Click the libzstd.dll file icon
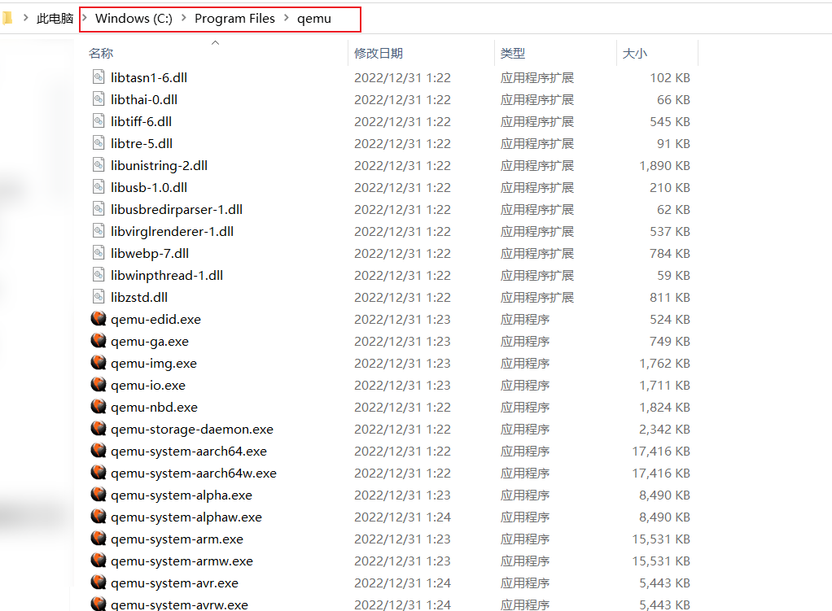832x611 pixels. coord(99,297)
